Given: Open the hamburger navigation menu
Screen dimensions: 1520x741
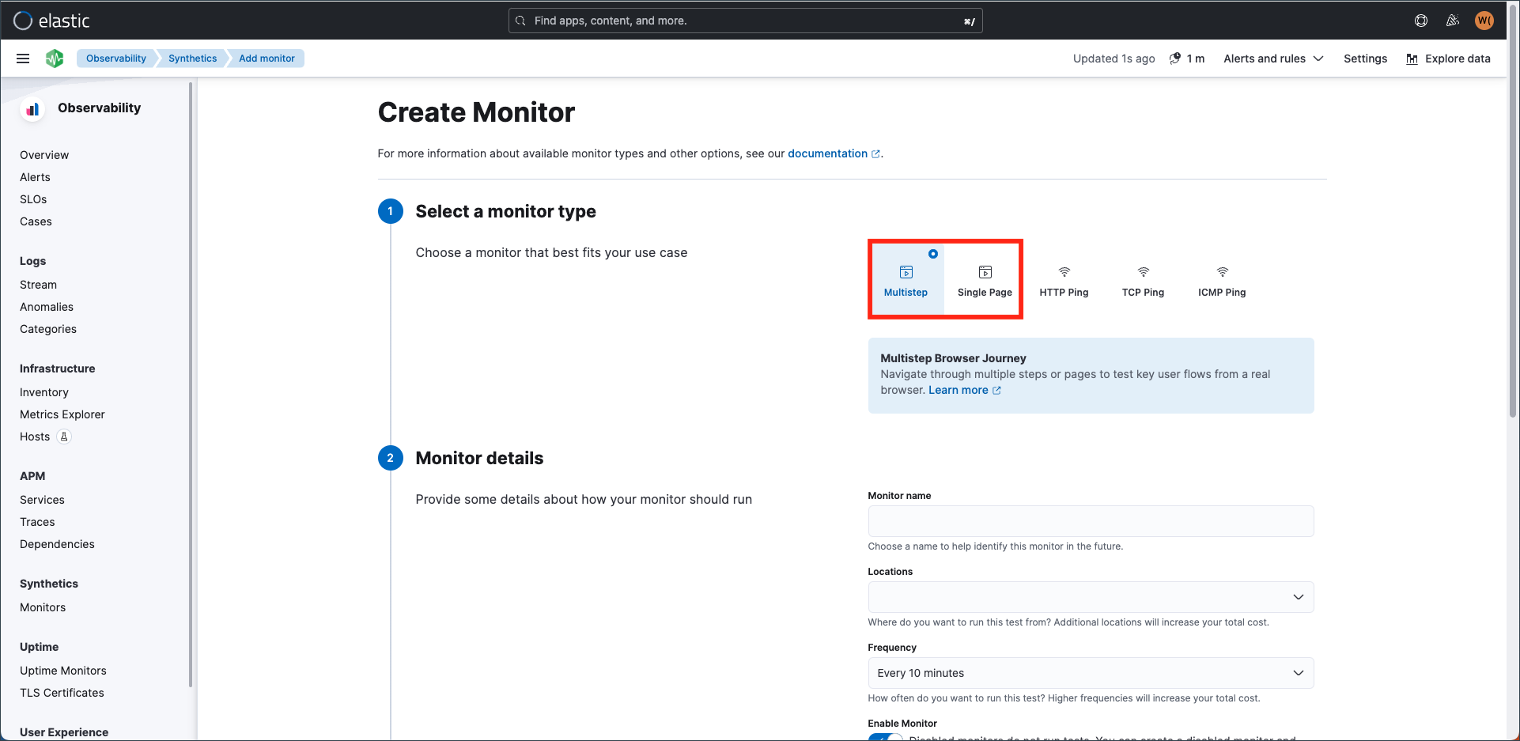Looking at the screenshot, I should 23,59.
